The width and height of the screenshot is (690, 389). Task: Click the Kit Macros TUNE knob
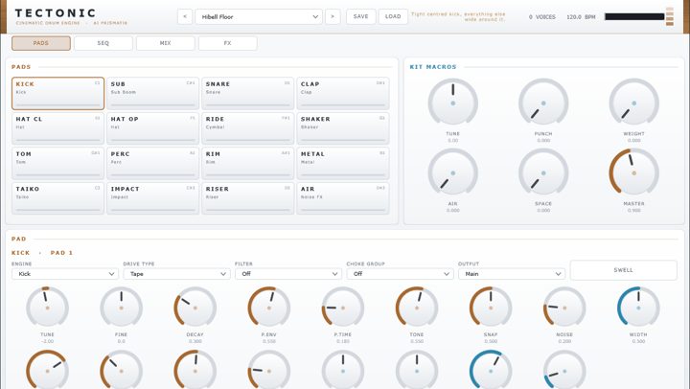tap(452, 103)
